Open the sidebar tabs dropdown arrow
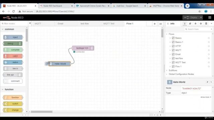The width and height of the screenshot is (214, 120). click(211, 24)
